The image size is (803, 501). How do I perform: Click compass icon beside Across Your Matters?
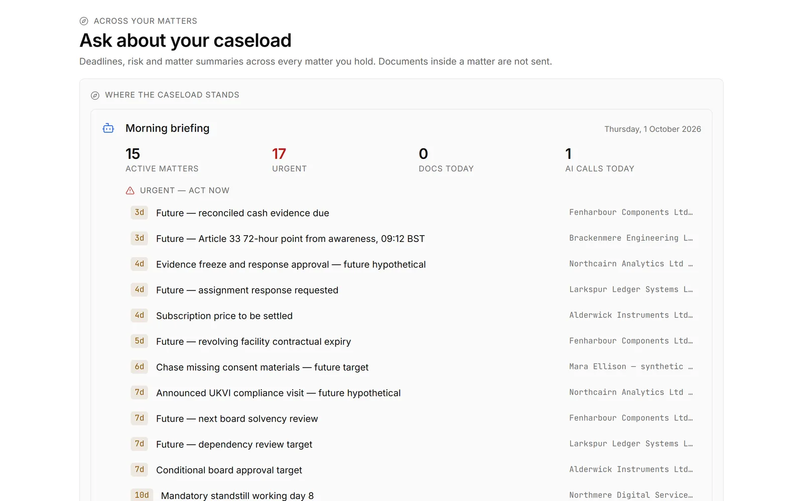(84, 21)
